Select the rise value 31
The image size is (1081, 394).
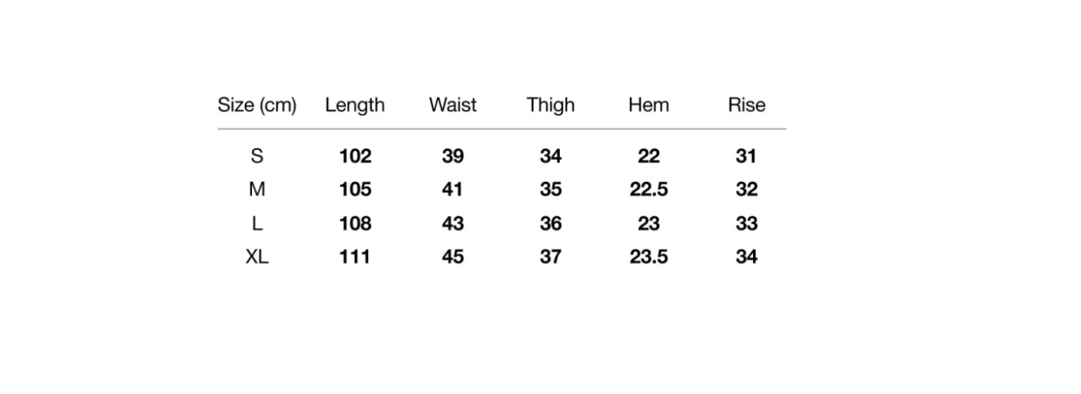point(747,156)
